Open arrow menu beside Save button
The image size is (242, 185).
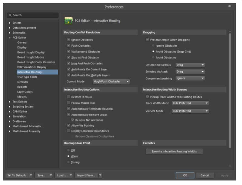tap(51, 175)
